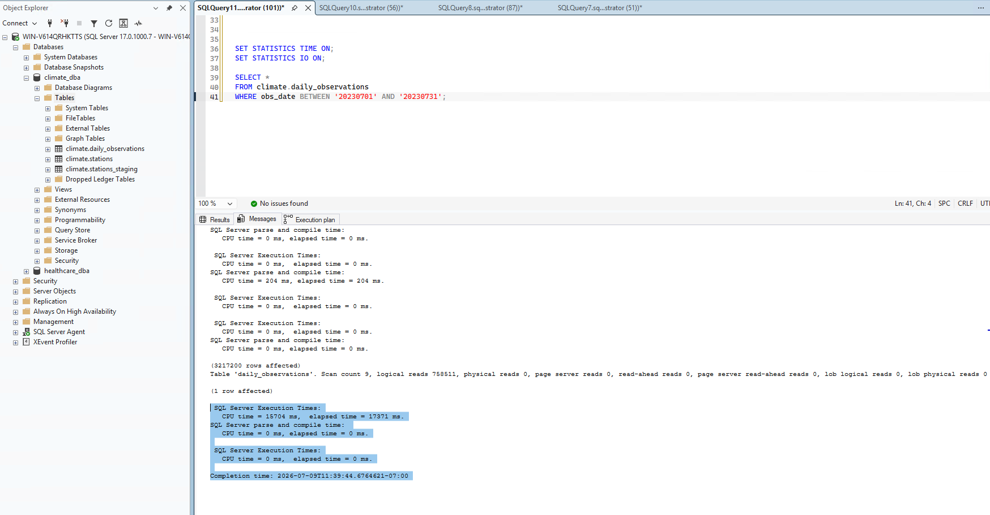990x515 pixels.
Task: Select climate.stations_staging table icon
Action: point(58,169)
